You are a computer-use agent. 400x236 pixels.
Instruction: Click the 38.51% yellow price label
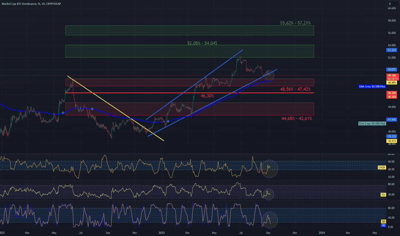click(x=391, y=141)
